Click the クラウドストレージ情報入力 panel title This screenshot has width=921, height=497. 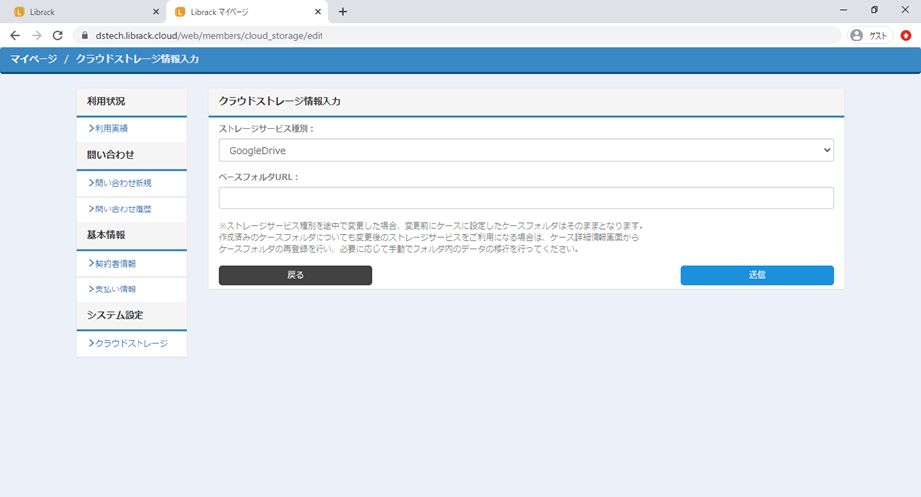click(x=280, y=101)
